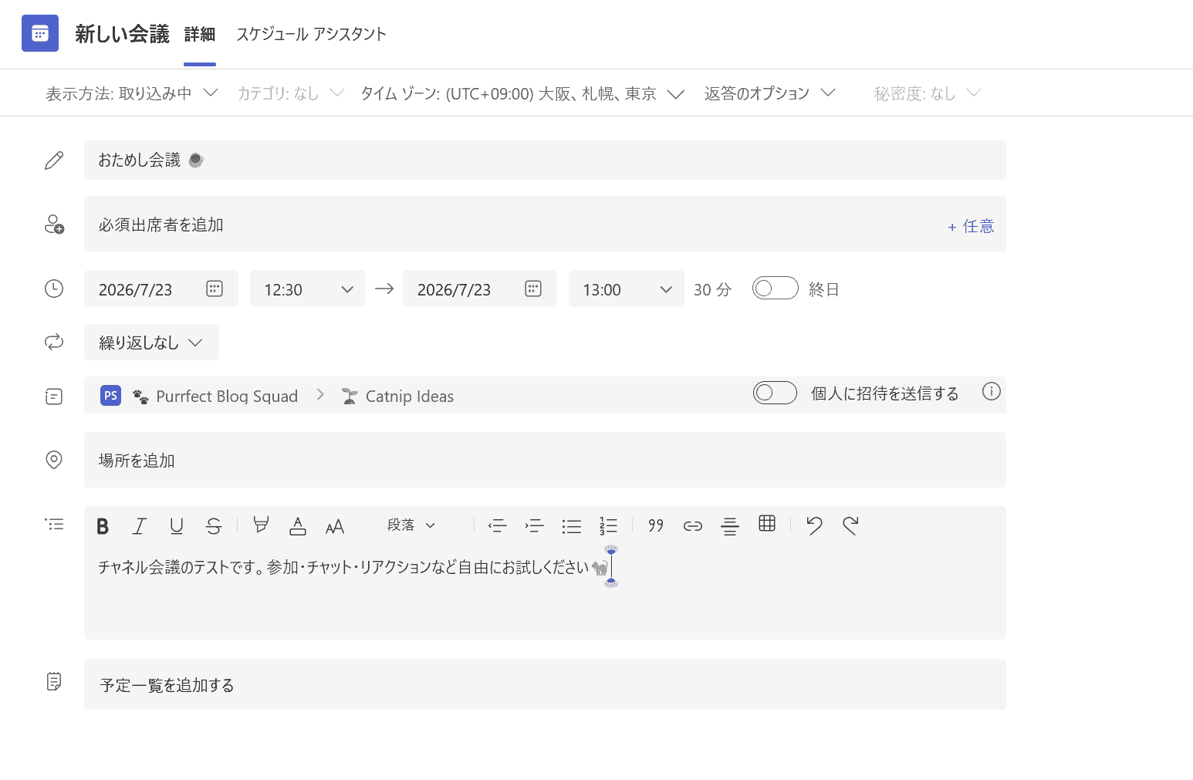Redo the last edit

coord(851,526)
